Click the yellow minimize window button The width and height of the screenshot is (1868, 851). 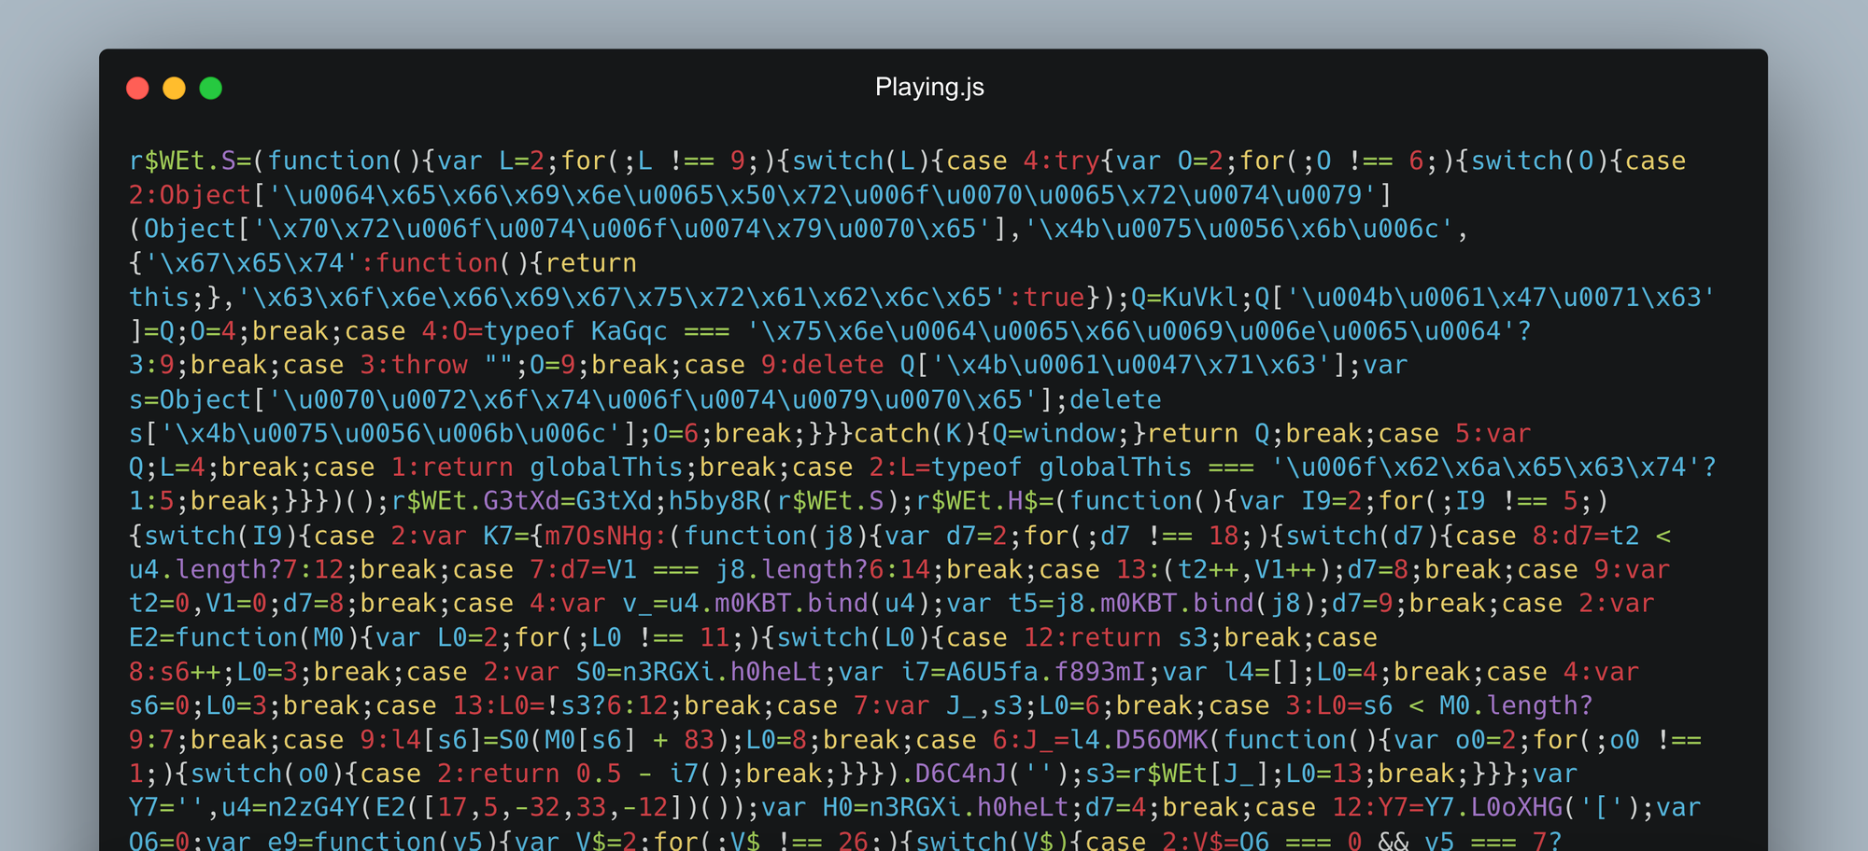(x=174, y=88)
